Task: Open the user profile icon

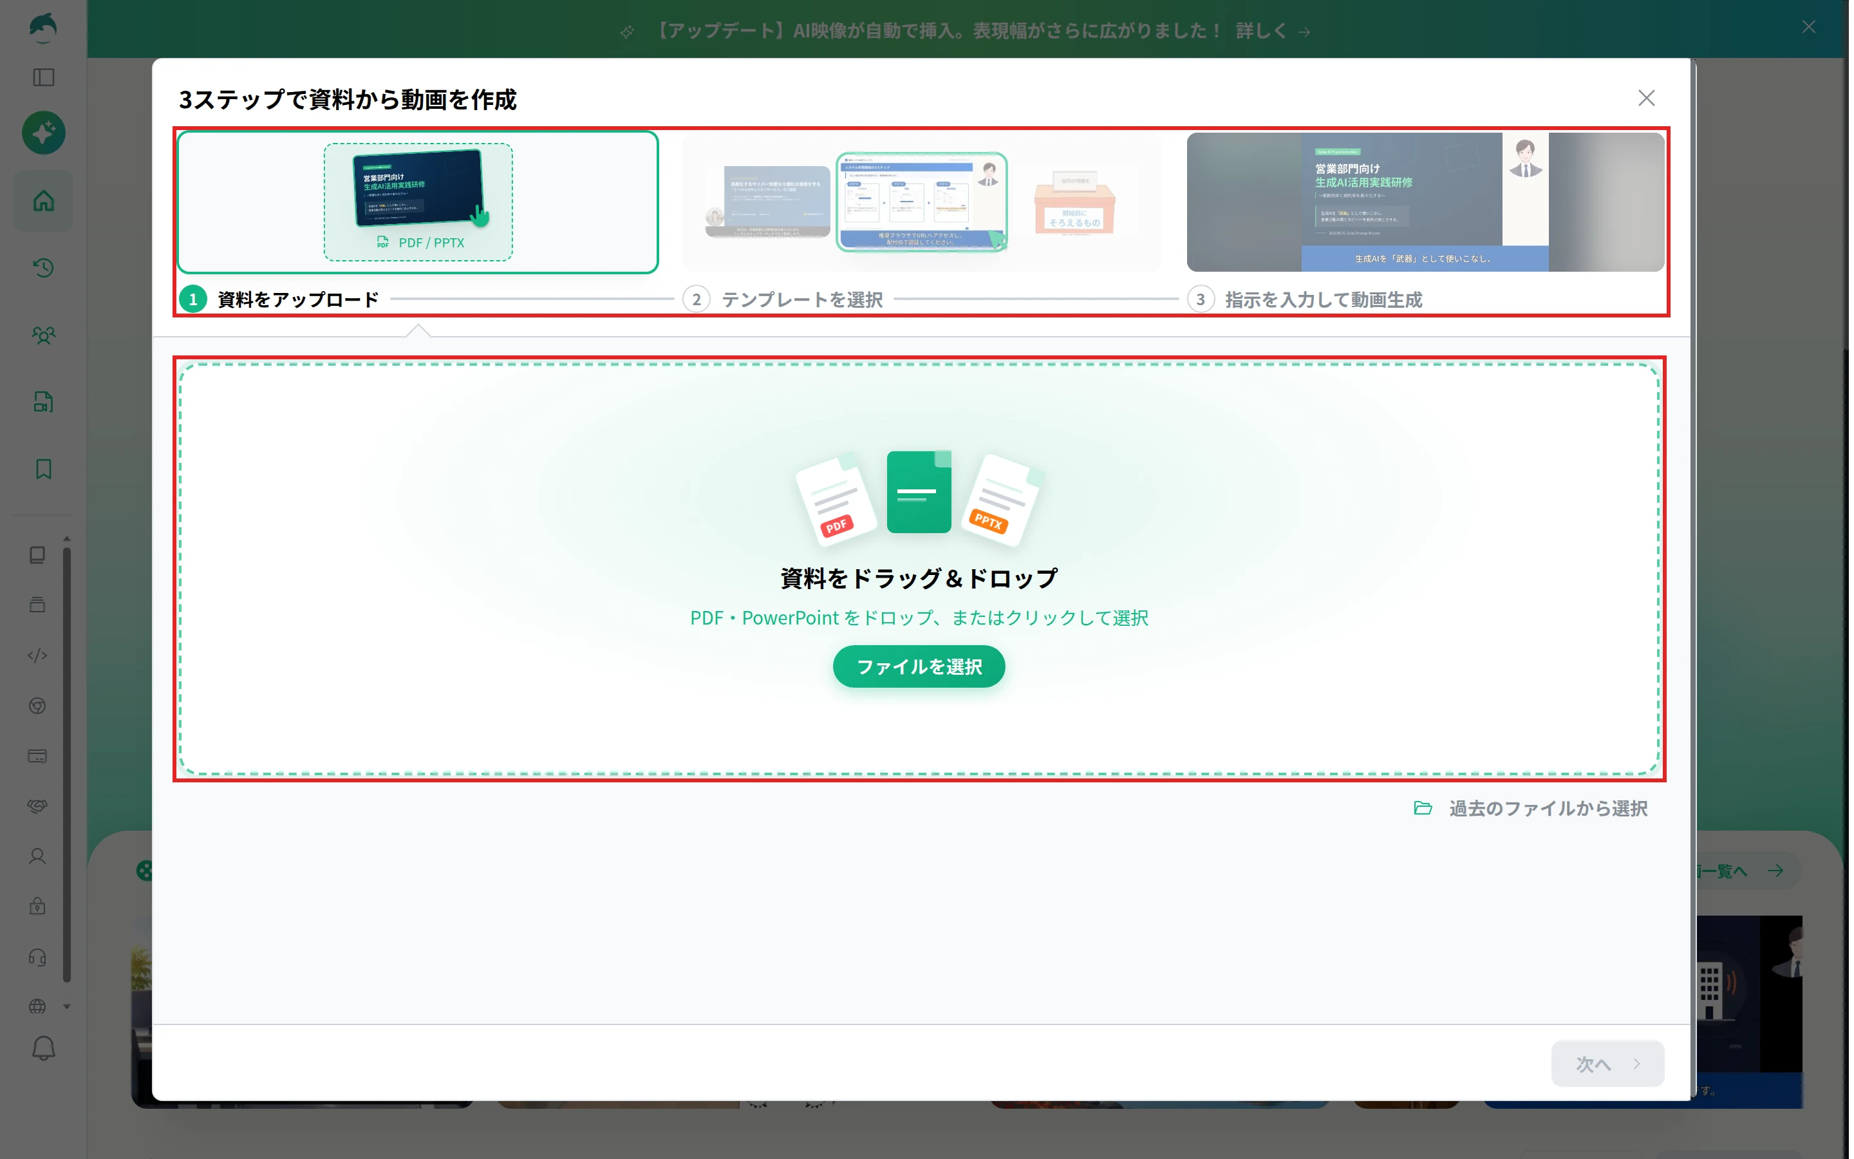Action: [37, 856]
